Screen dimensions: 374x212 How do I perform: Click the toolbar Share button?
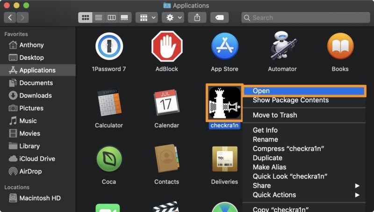coord(197,18)
